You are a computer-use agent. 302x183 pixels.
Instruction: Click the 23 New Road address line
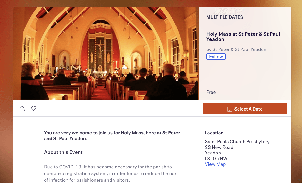219,147
